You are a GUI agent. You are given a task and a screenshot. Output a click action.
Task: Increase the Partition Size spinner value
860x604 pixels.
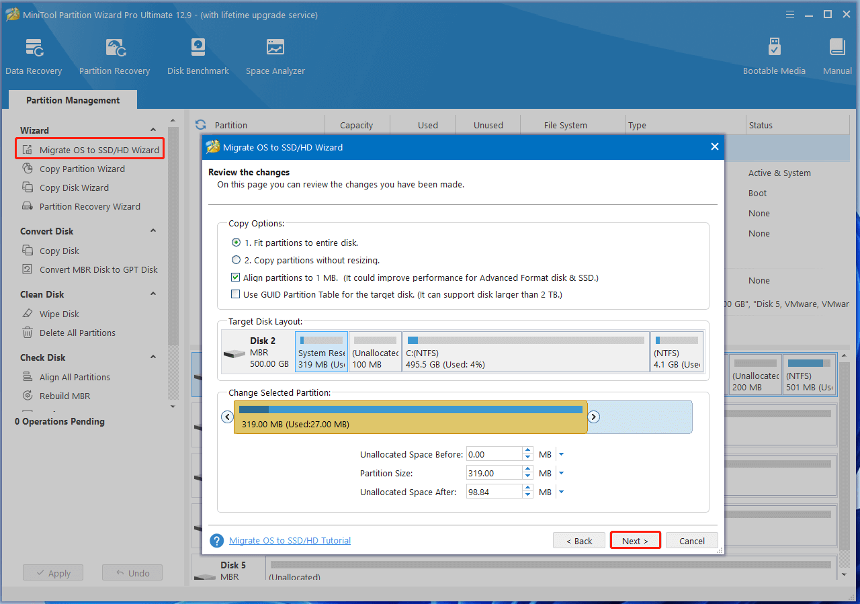tap(528, 470)
